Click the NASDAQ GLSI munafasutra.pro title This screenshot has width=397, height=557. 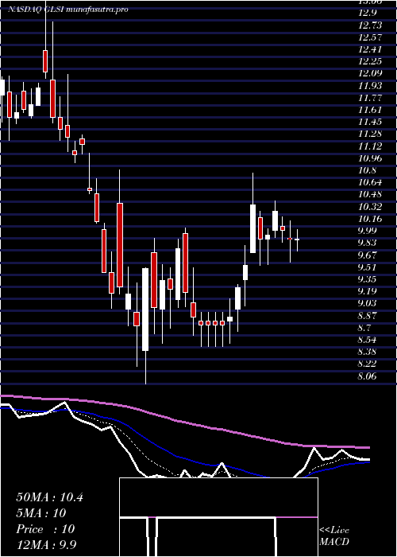pos(67,10)
